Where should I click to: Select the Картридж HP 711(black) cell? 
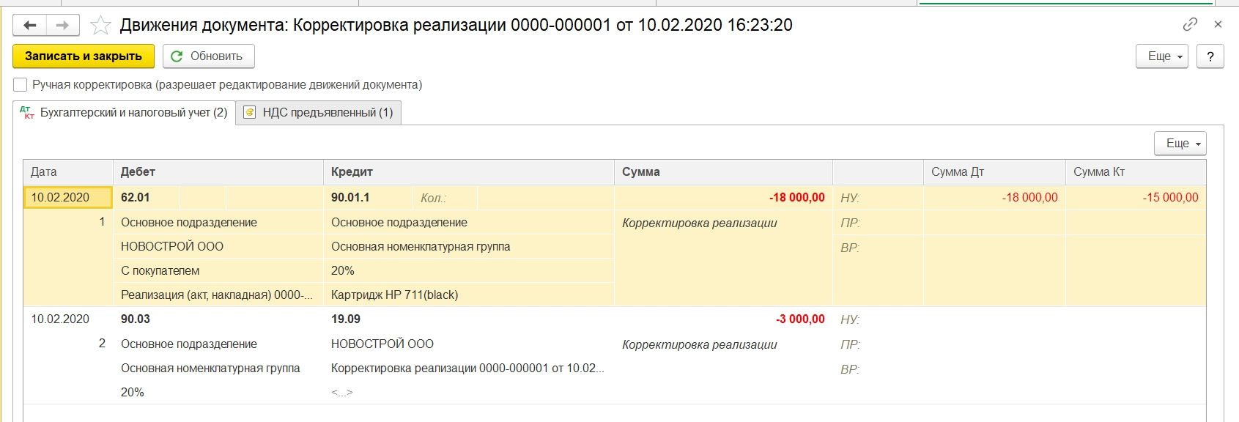click(x=394, y=295)
